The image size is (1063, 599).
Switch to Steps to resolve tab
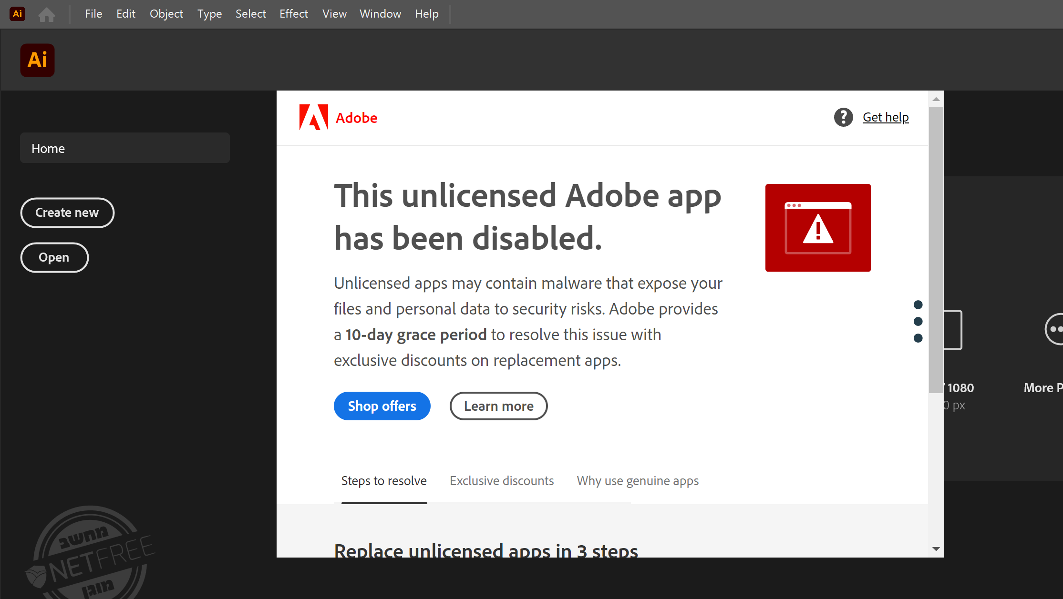coord(384,481)
